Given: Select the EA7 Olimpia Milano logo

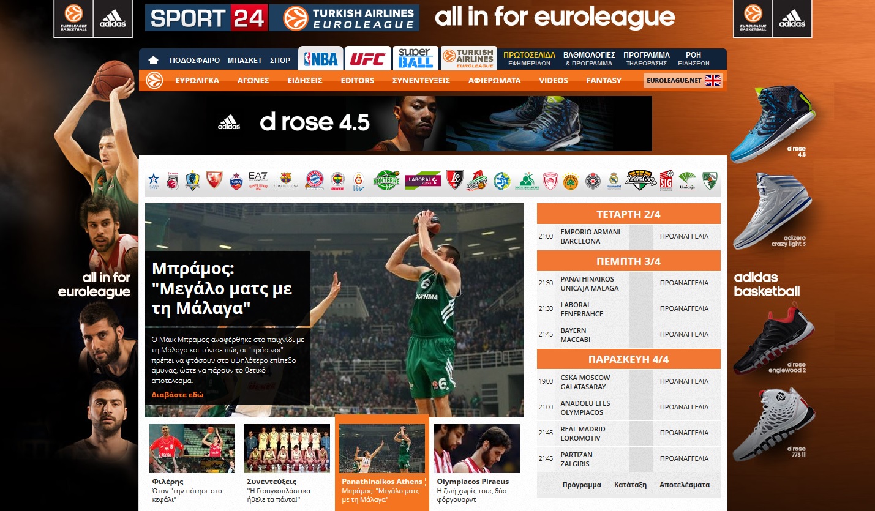Looking at the screenshot, I should [258, 181].
